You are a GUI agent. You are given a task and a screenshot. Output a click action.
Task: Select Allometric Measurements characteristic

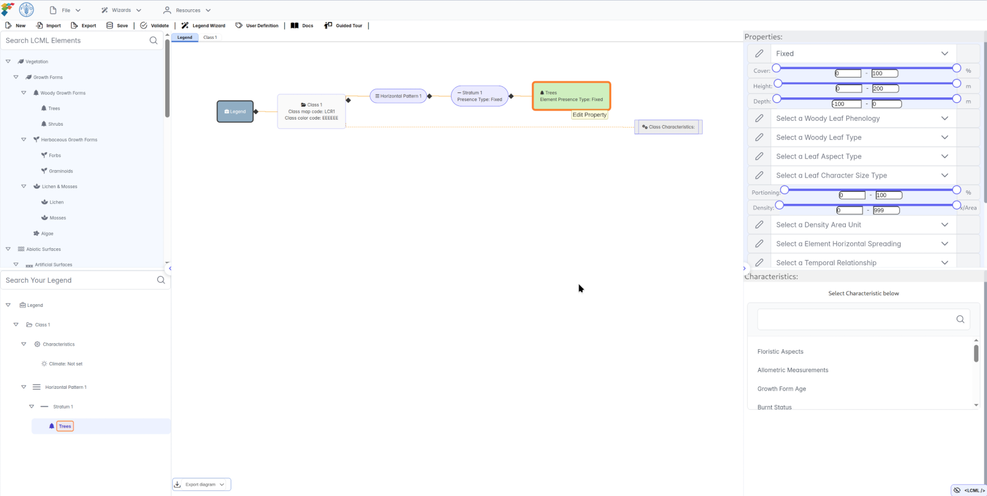793,370
